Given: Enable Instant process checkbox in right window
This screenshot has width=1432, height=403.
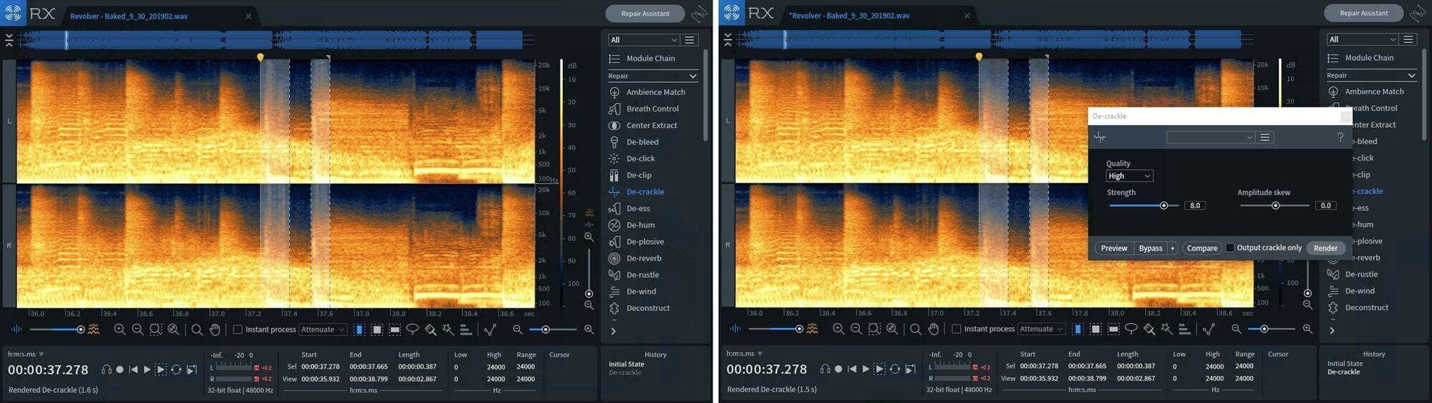Looking at the screenshot, I should point(957,329).
